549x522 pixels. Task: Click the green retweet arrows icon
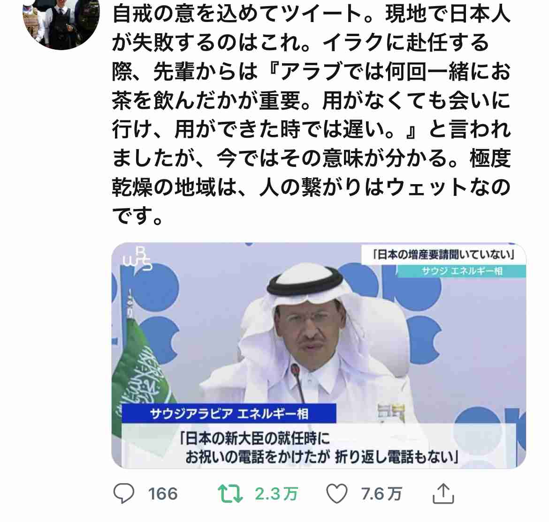coord(230,494)
